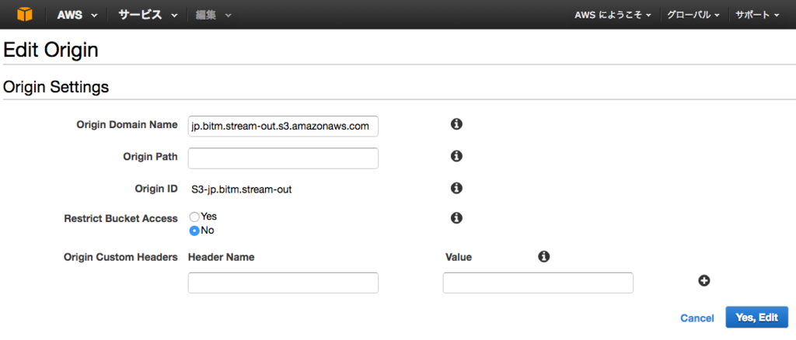
Task: Add a custom header with plus icon
Action: click(703, 280)
